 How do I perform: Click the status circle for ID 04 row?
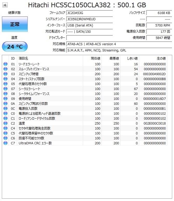pyautogui.click(x=5, y=79)
